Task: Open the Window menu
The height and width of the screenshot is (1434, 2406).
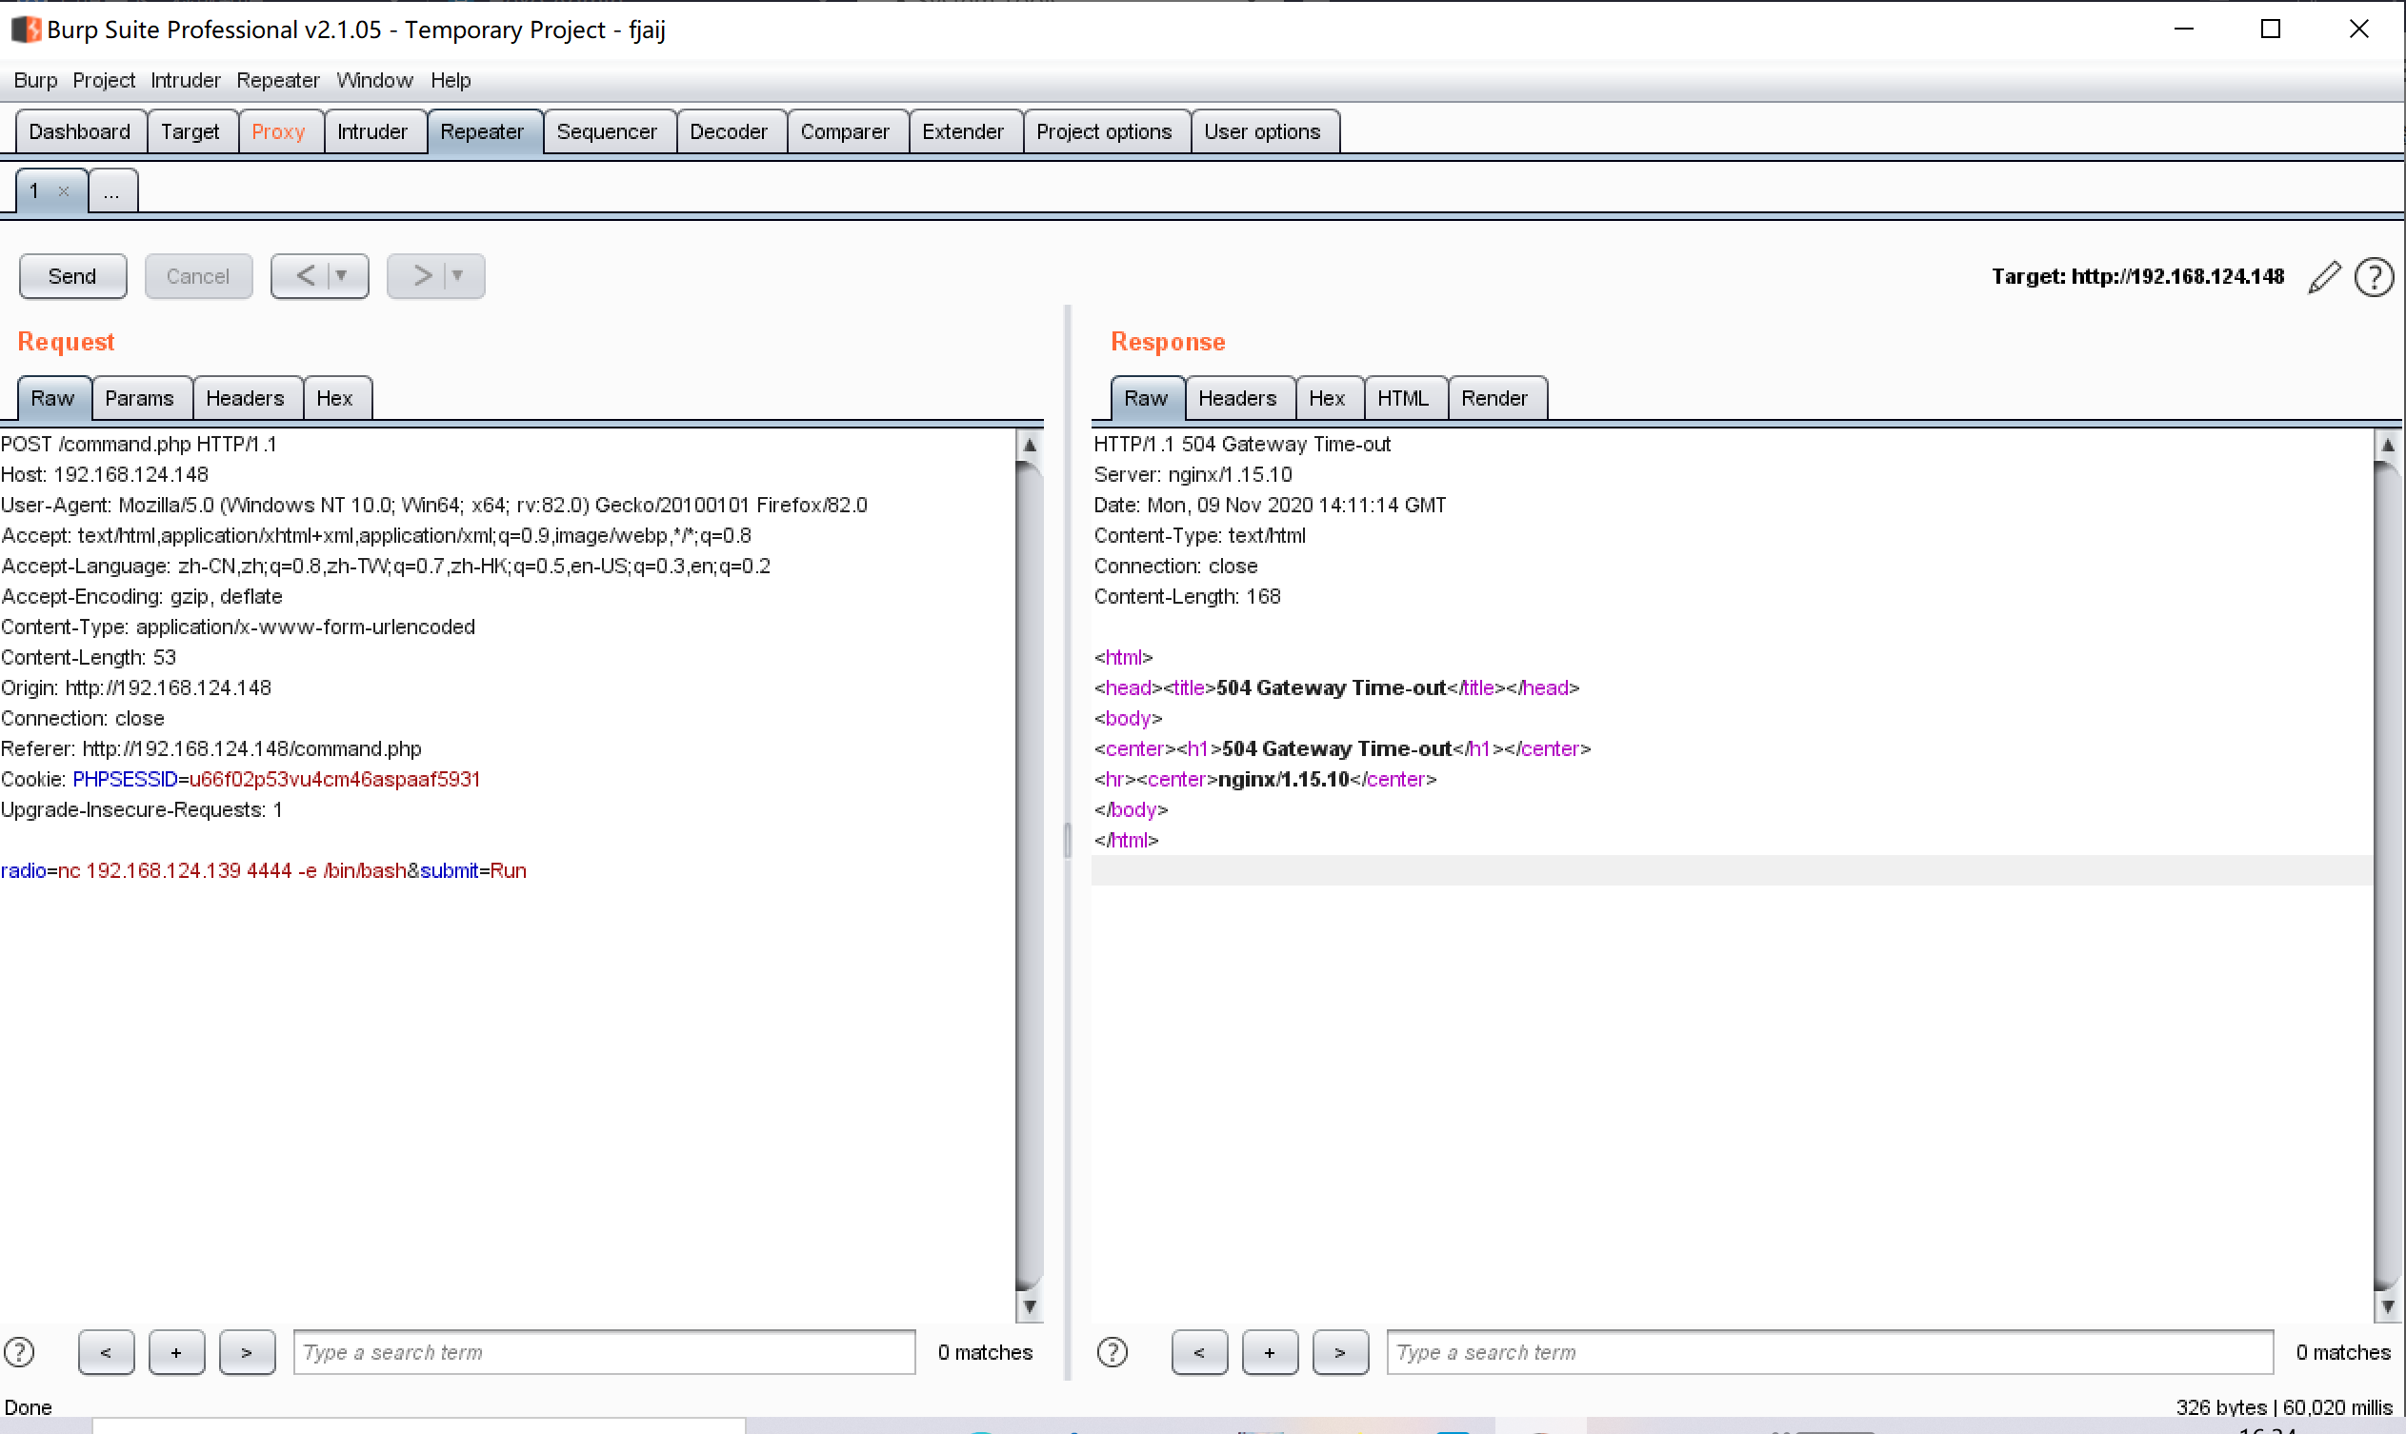Action: [374, 80]
